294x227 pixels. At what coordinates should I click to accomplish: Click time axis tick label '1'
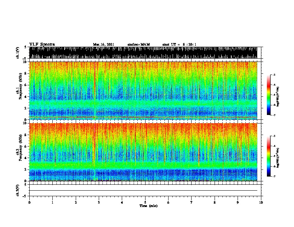(52, 202)
